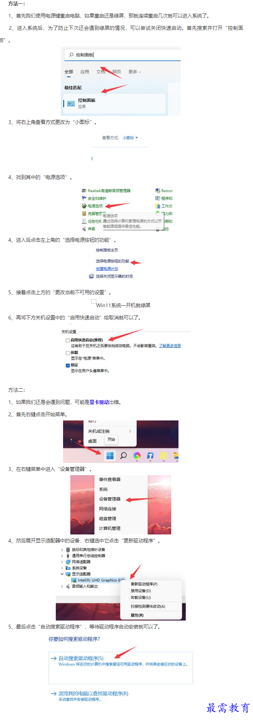253x720 pixels.
Task: Expand 关机或注销 submenu arrow
Action: [x=130, y=431]
